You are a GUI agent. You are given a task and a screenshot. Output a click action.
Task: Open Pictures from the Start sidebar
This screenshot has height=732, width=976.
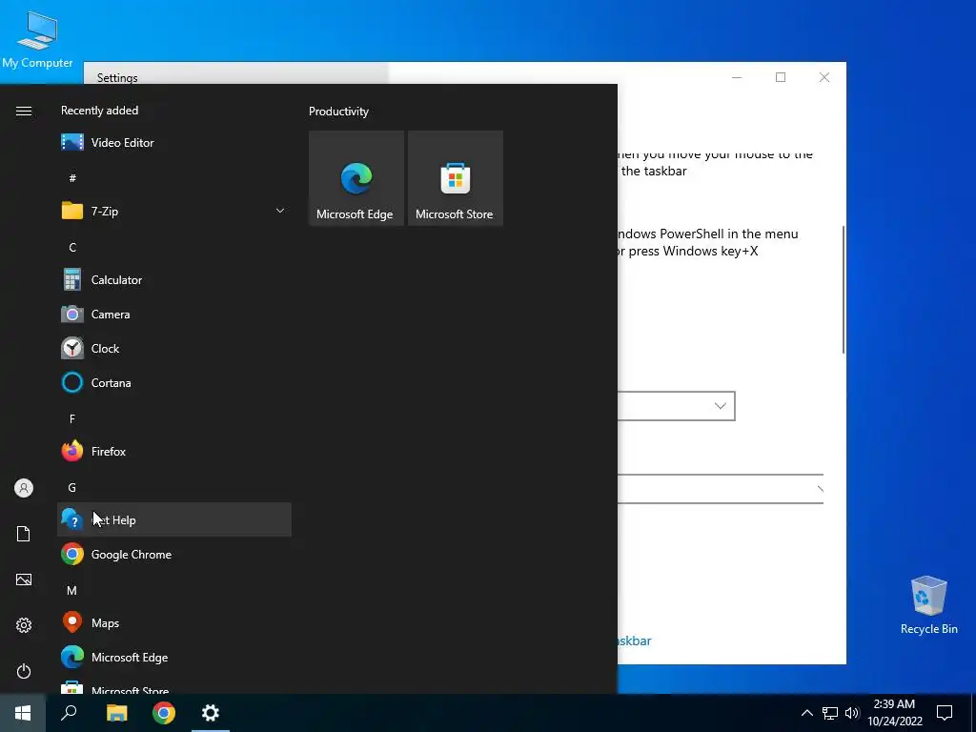click(24, 579)
